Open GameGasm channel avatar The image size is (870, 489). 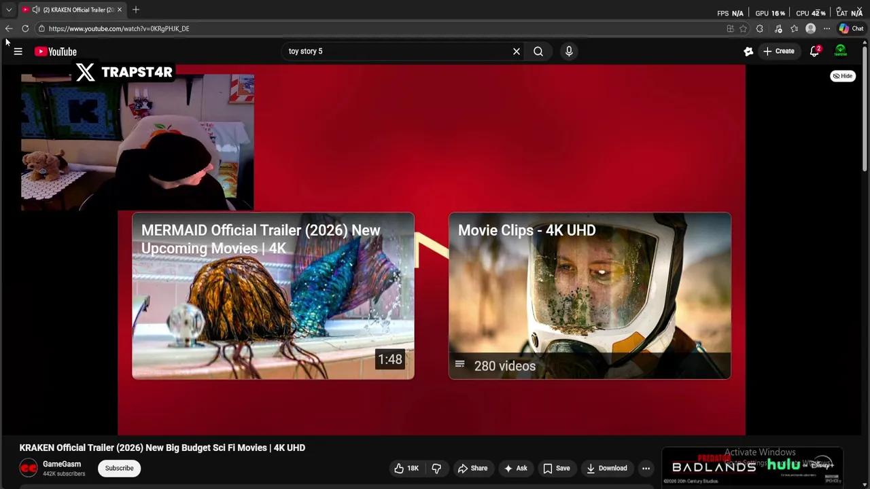29,468
